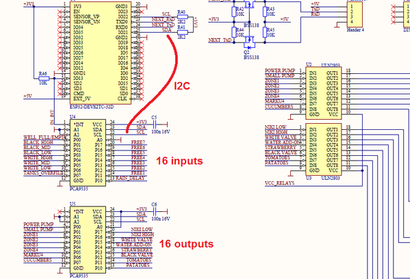The image size is (410, 279).
Task: Click the *INT pin on U4
Action: pyautogui.click(x=79, y=124)
